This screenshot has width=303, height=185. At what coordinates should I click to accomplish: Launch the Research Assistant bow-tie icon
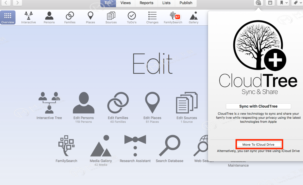coord(135,146)
